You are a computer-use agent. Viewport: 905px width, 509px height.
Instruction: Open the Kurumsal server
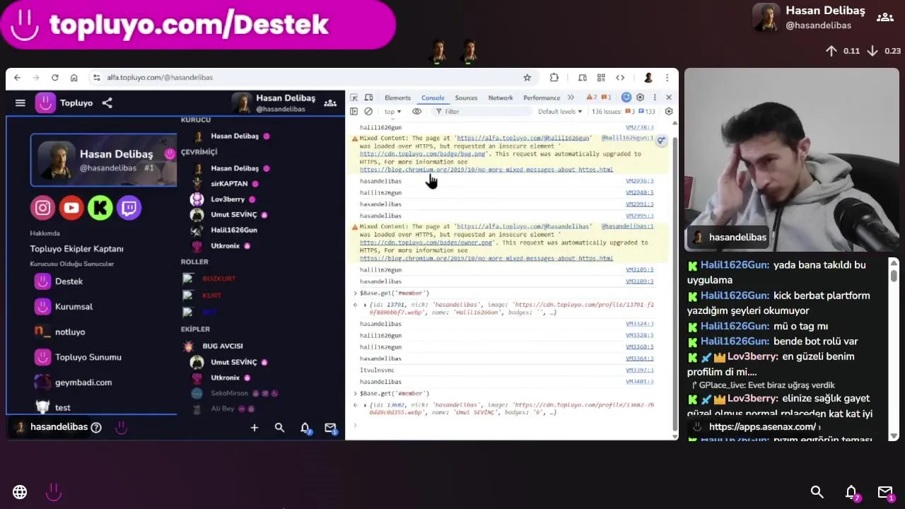(x=74, y=307)
